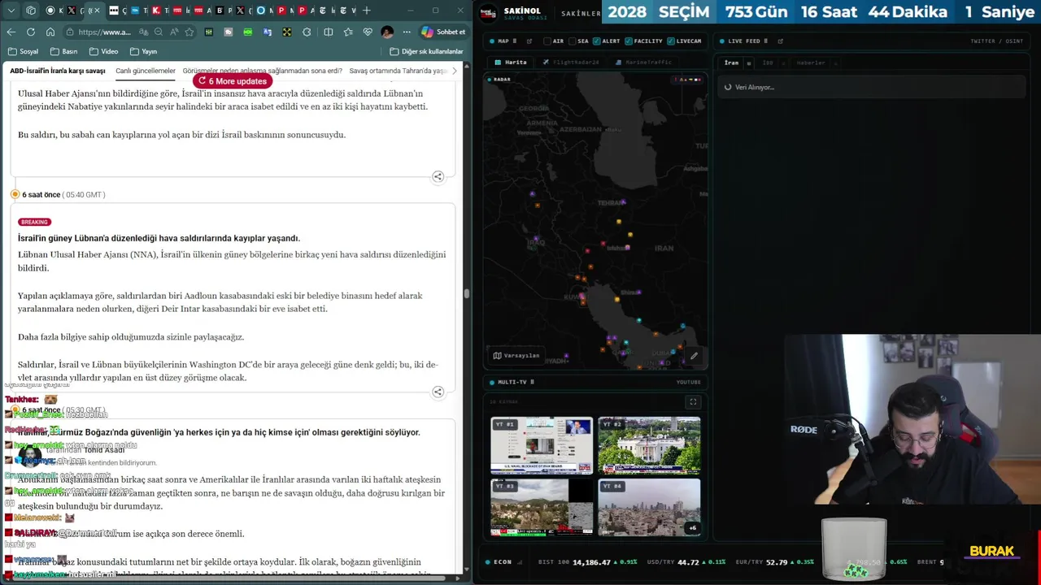
Task: Open the YT #3 stream thumbnail
Action: 542,507
